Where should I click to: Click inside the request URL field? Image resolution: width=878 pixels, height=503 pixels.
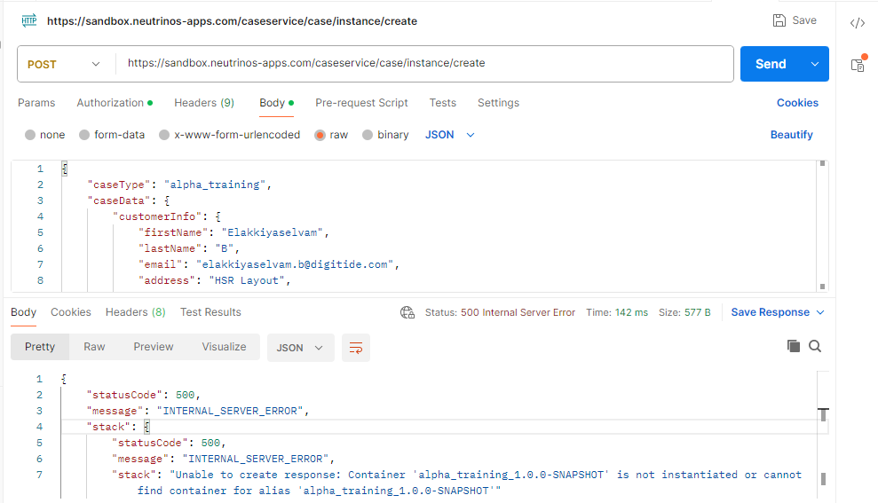[424, 63]
